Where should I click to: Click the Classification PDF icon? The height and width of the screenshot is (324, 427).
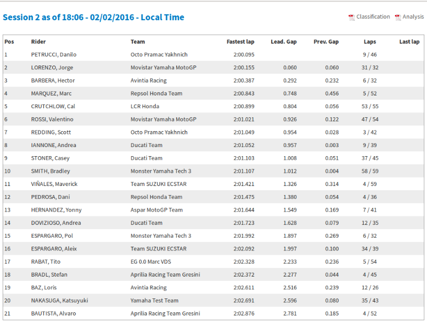[x=351, y=18]
